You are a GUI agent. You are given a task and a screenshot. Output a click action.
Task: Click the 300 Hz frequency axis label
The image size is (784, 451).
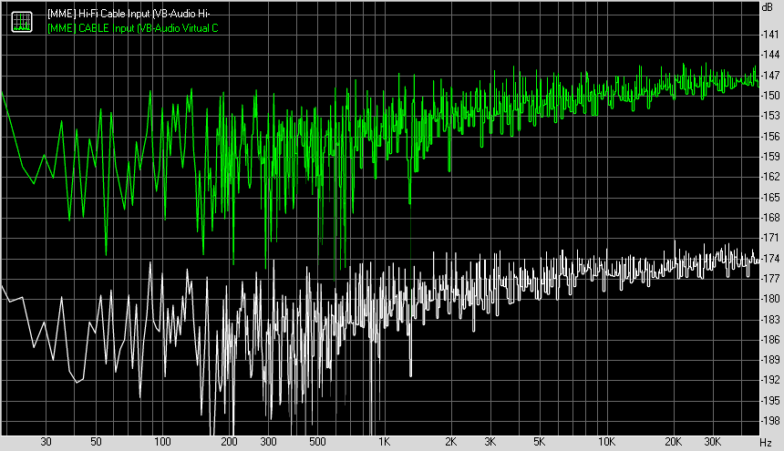(269, 442)
